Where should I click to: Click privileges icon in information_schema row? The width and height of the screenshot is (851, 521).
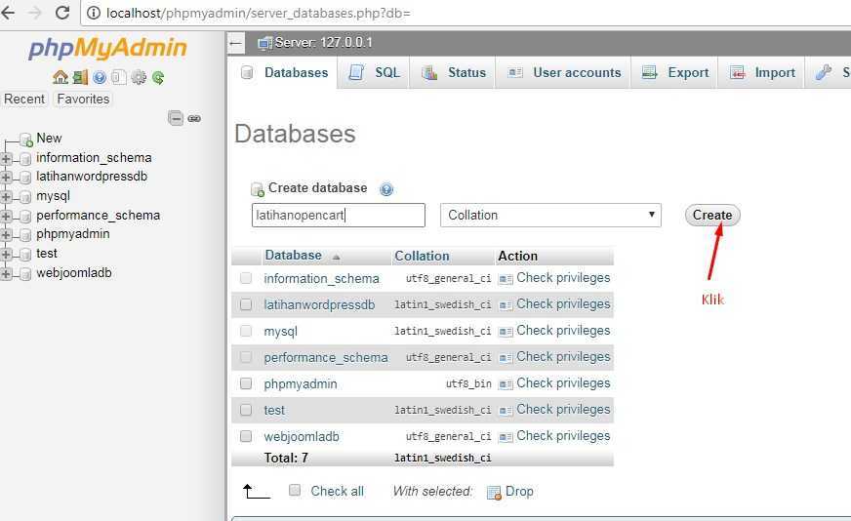(506, 279)
